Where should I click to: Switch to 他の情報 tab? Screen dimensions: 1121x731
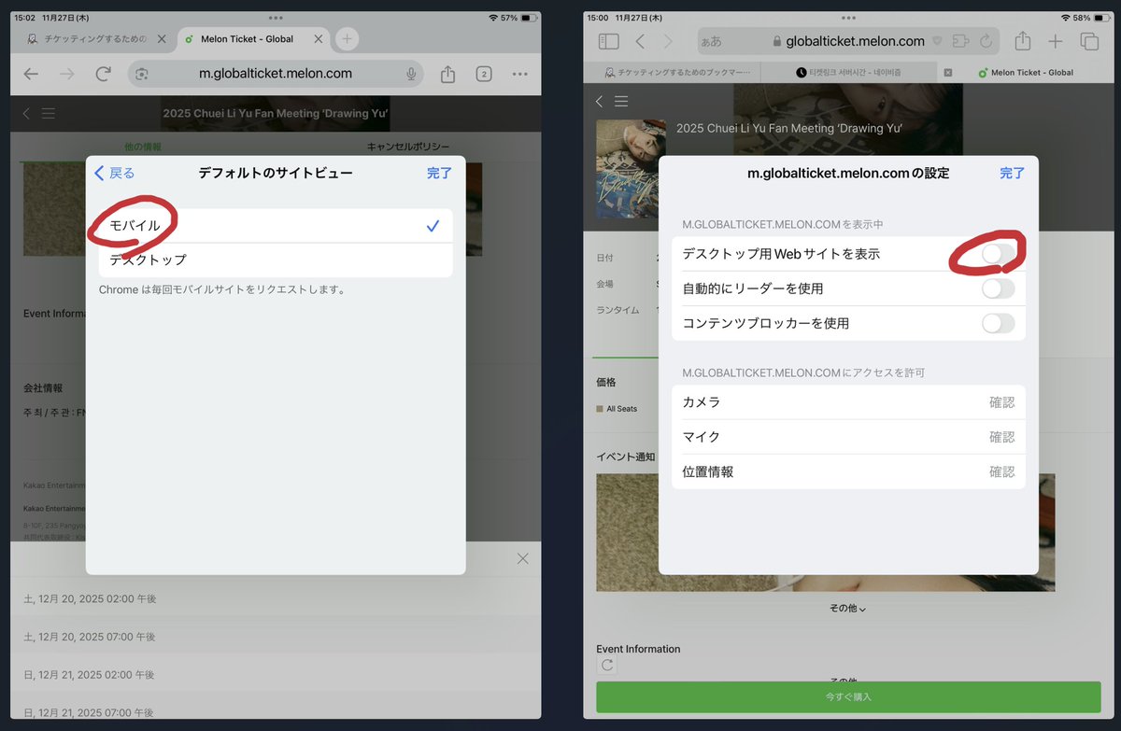[x=143, y=147]
